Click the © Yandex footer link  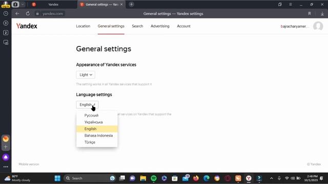(x=314, y=164)
